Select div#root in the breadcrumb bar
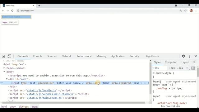Image resolution: width=199 pixels, height=112 pixels. coord(24,107)
